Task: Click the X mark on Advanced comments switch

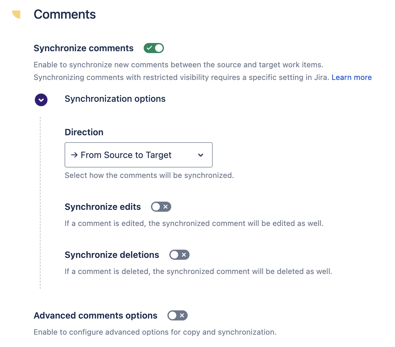Action: click(182, 315)
